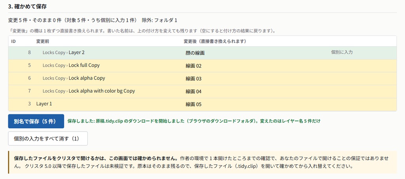Edit the 線画 05 new-name field
Viewport: 405px width, 179px height.
(255, 105)
